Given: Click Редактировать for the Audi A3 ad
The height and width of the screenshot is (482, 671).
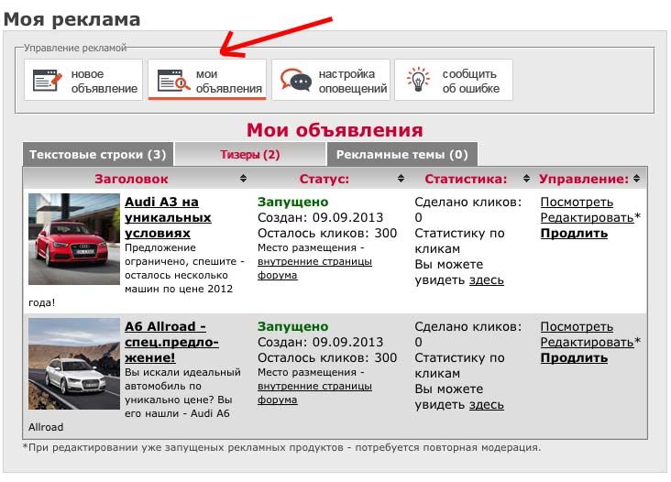Looking at the screenshot, I should (x=587, y=217).
